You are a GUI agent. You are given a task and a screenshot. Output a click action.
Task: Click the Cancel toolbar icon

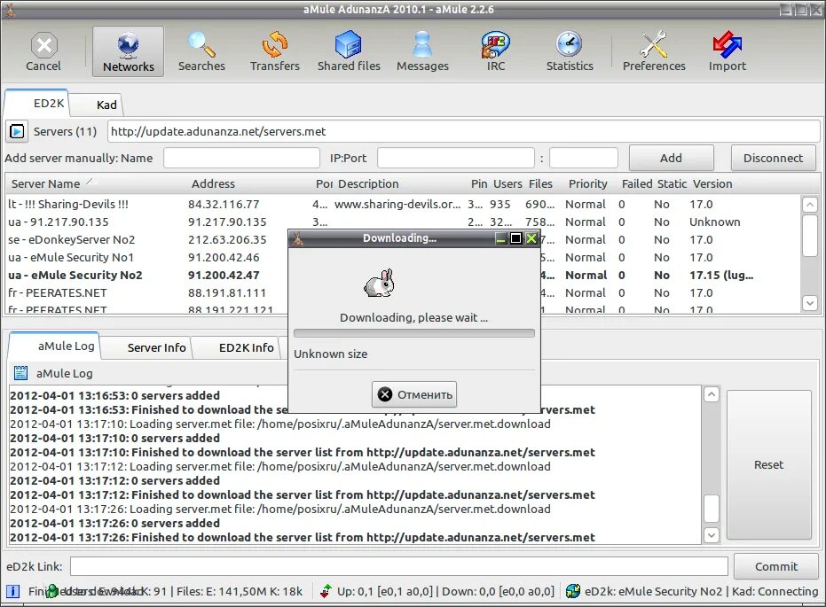[43, 51]
